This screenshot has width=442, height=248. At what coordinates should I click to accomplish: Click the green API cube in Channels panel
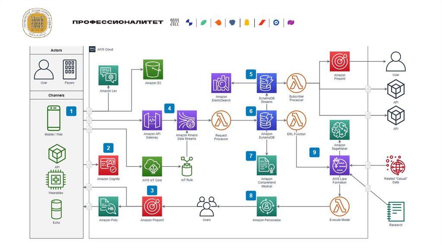(57, 154)
